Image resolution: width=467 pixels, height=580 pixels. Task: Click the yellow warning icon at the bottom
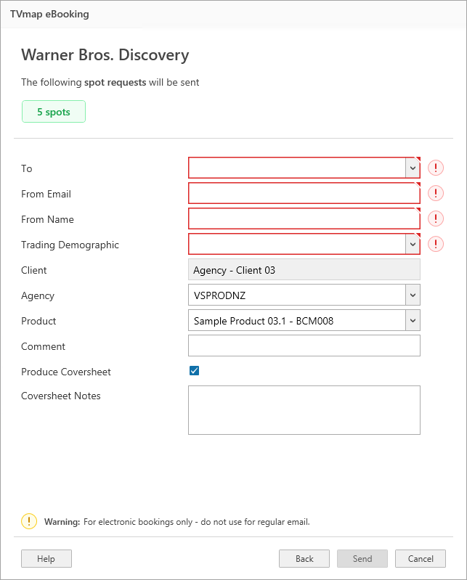tap(29, 521)
